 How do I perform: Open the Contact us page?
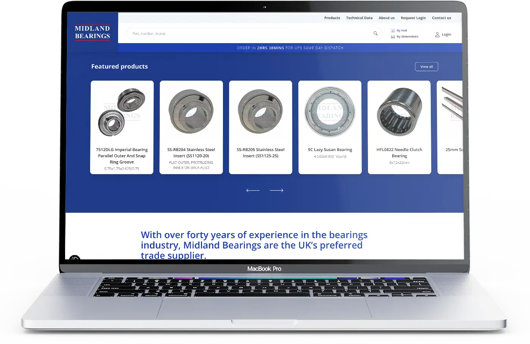(x=441, y=18)
